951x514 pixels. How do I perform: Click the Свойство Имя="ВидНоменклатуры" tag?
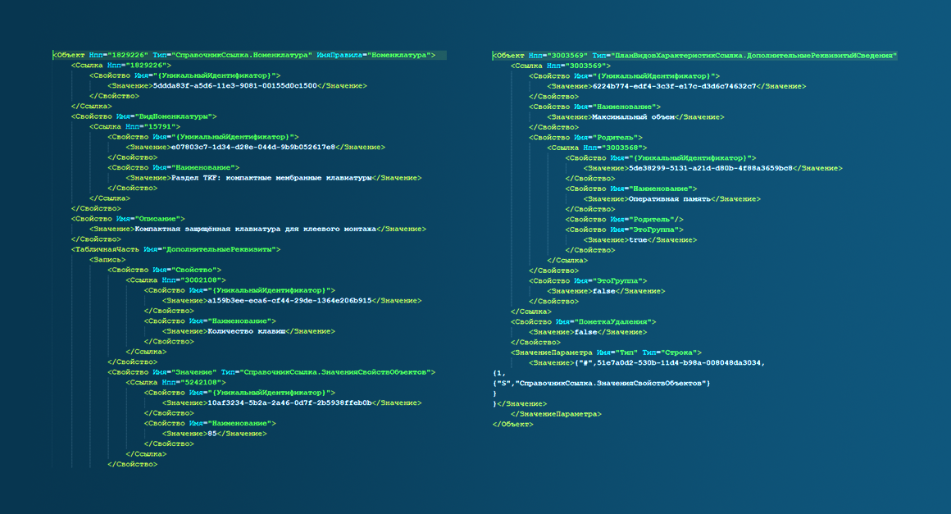tap(143, 116)
